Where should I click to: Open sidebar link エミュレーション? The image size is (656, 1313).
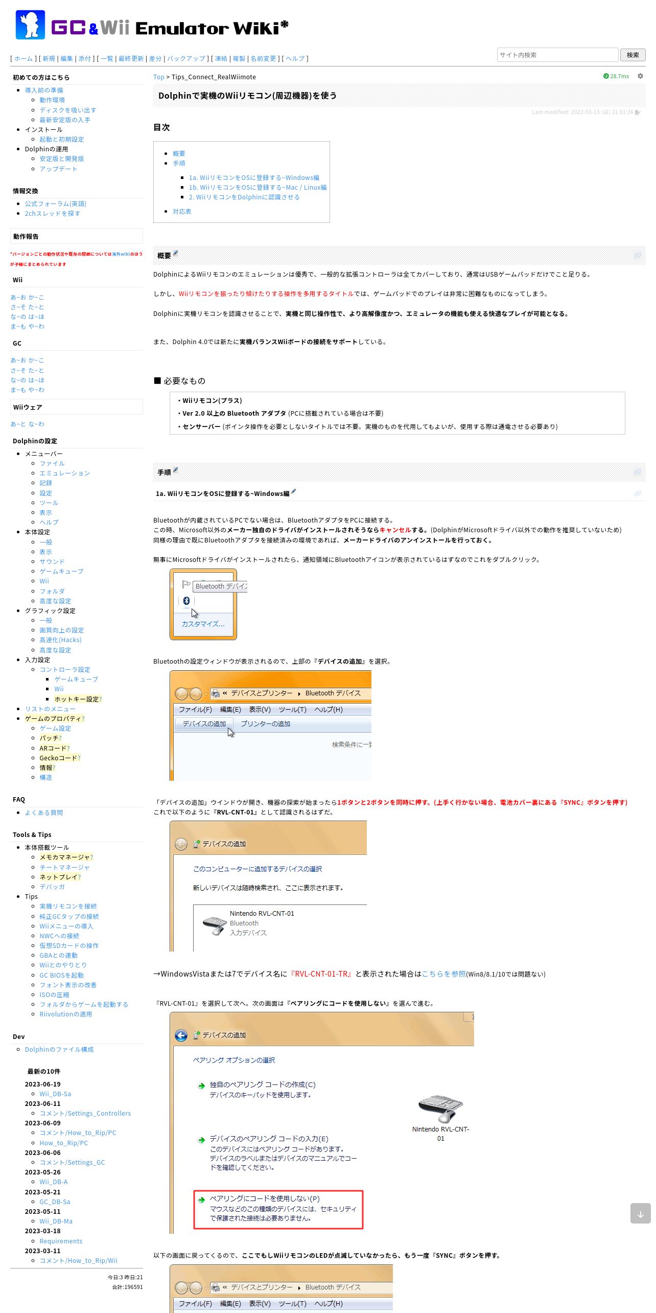coord(65,473)
